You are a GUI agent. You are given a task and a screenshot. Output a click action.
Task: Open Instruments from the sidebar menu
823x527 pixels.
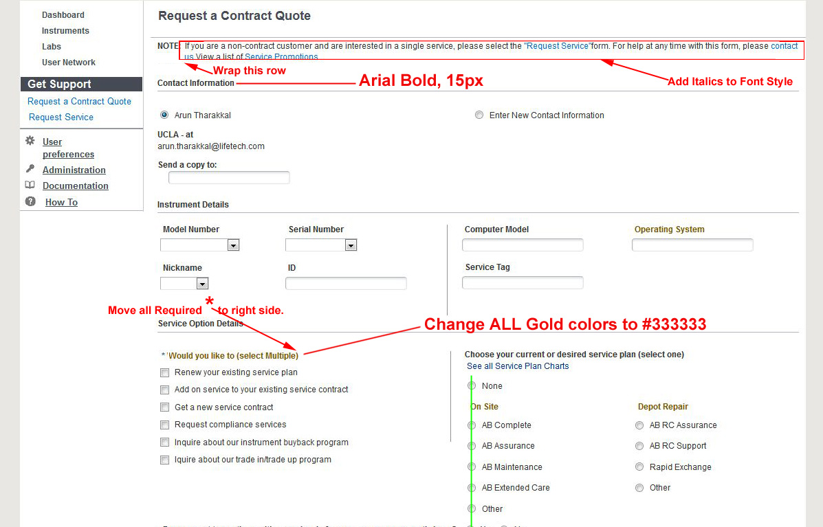click(x=65, y=31)
